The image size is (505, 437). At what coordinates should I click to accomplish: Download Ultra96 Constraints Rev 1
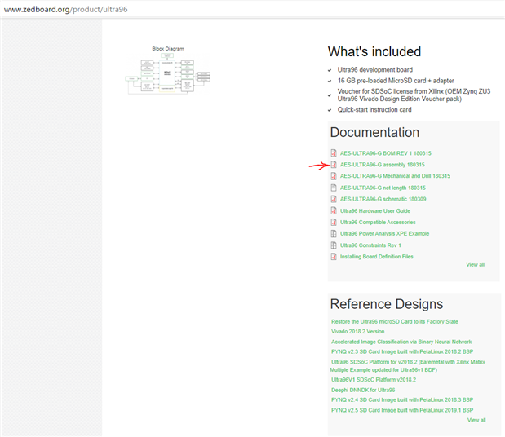click(x=370, y=245)
